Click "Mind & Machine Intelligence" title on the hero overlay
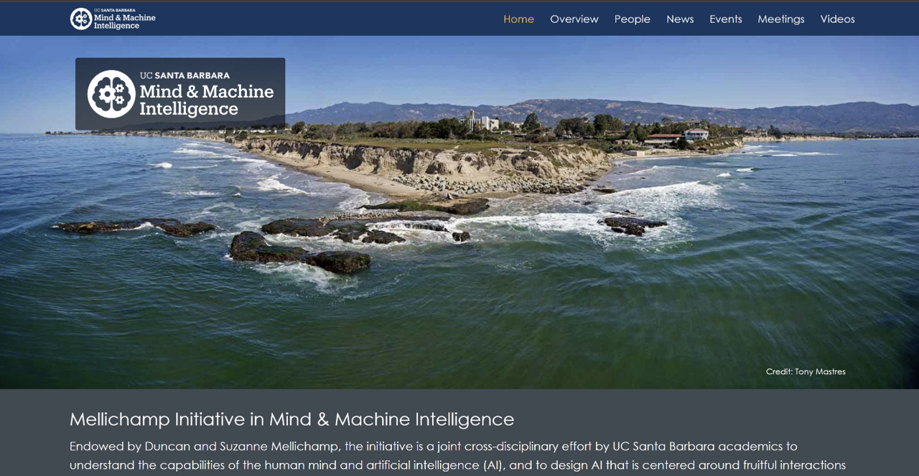Viewport: 919px width, 476px height. (207, 100)
